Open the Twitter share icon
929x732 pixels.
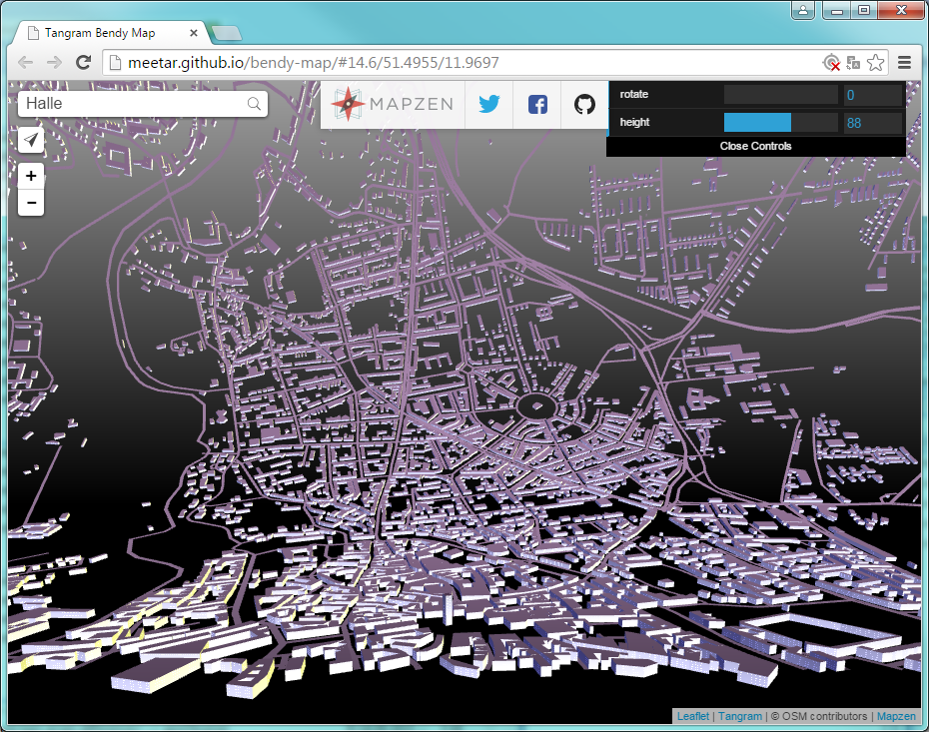tap(488, 104)
